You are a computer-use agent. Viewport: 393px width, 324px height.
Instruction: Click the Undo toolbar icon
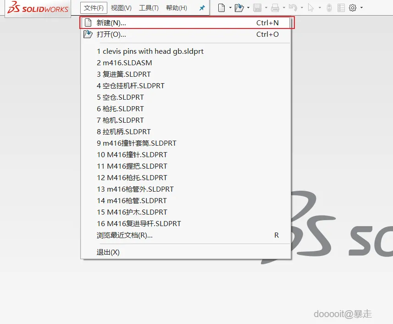[x=293, y=8]
